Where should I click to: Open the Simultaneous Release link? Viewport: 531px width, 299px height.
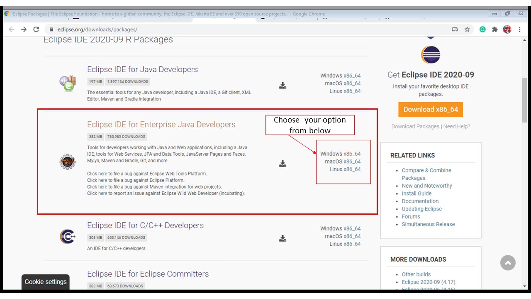click(x=428, y=224)
